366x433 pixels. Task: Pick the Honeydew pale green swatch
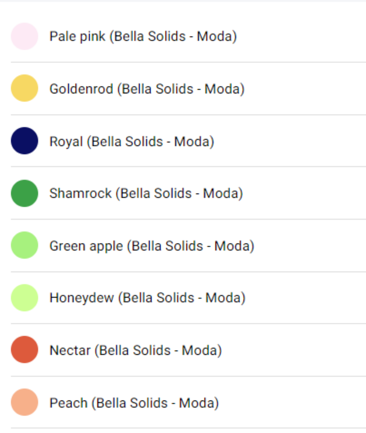(24, 298)
